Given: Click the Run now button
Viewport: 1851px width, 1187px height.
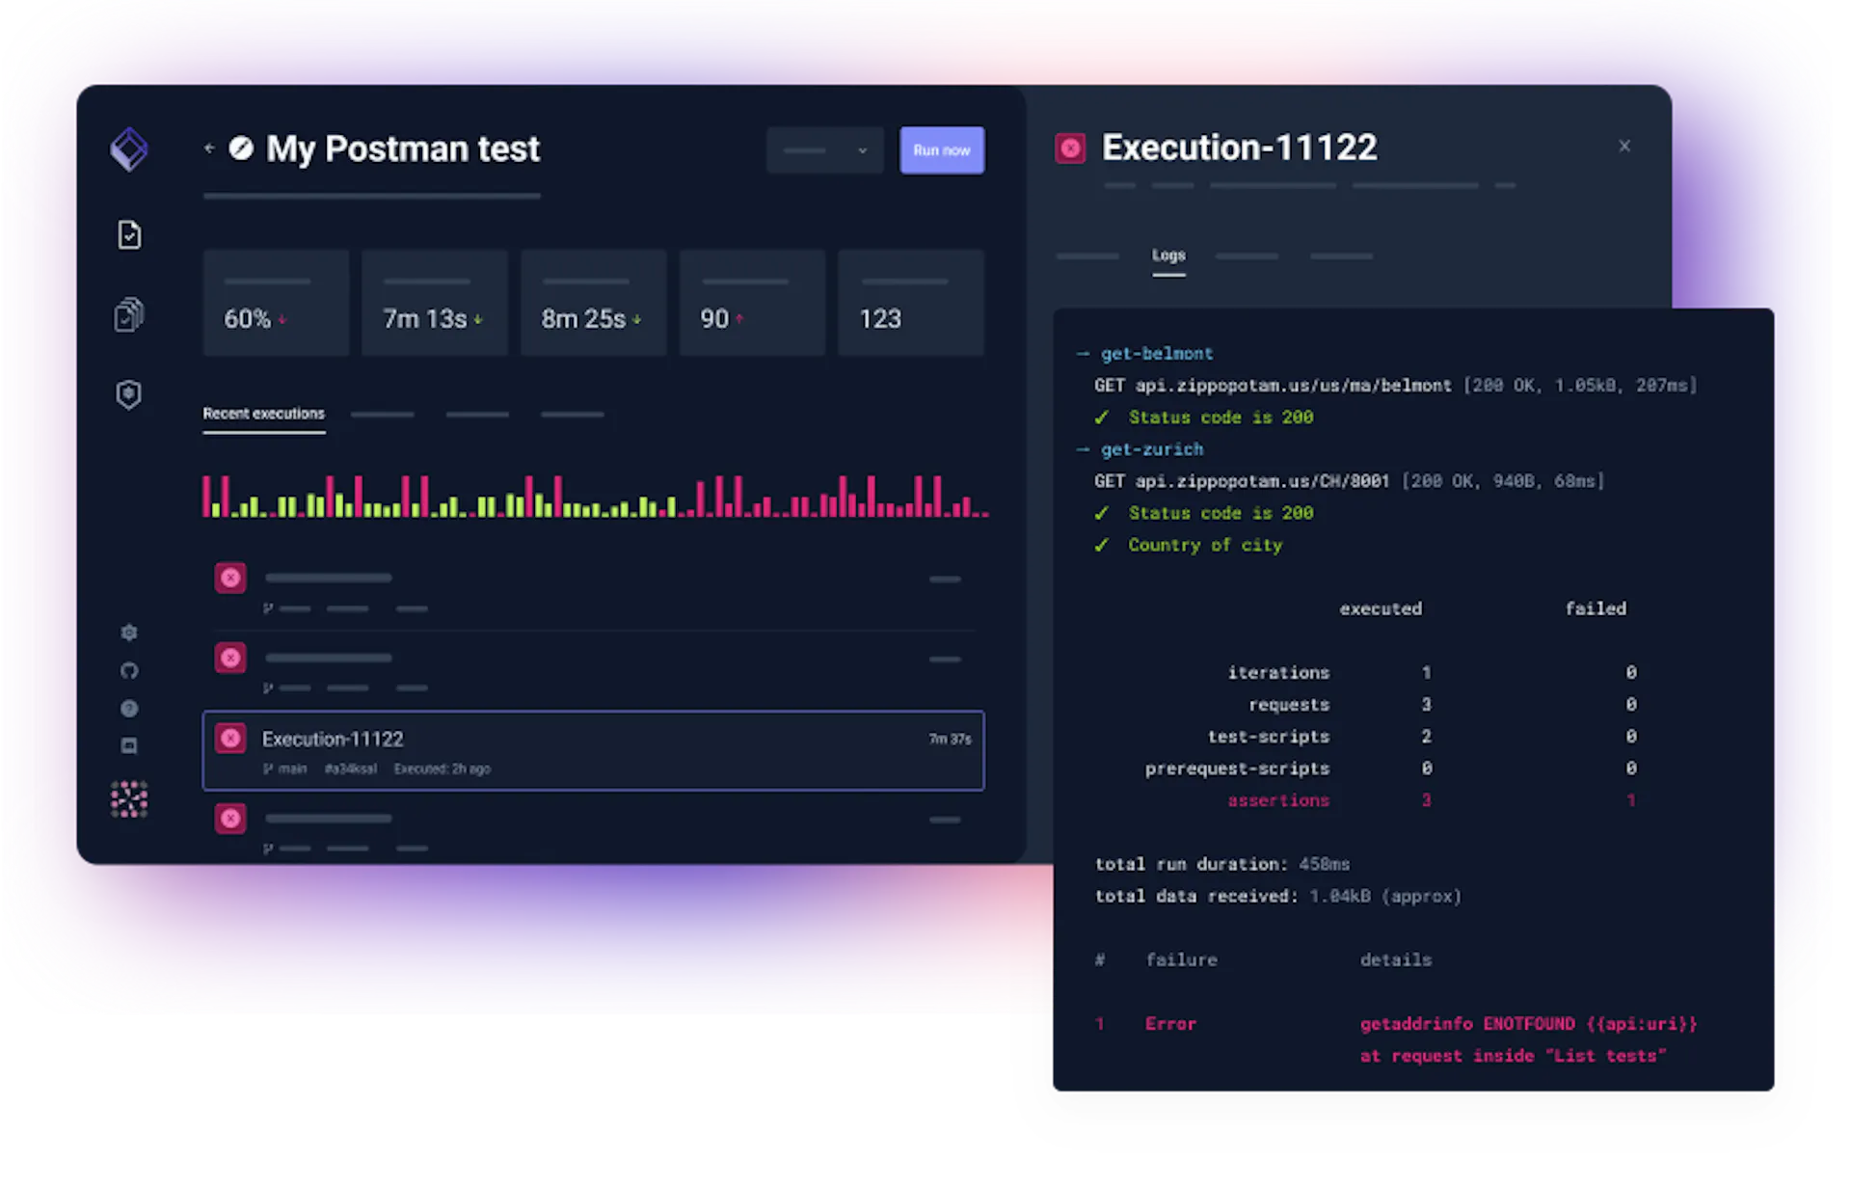Looking at the screenshot, I should [942, 150].
